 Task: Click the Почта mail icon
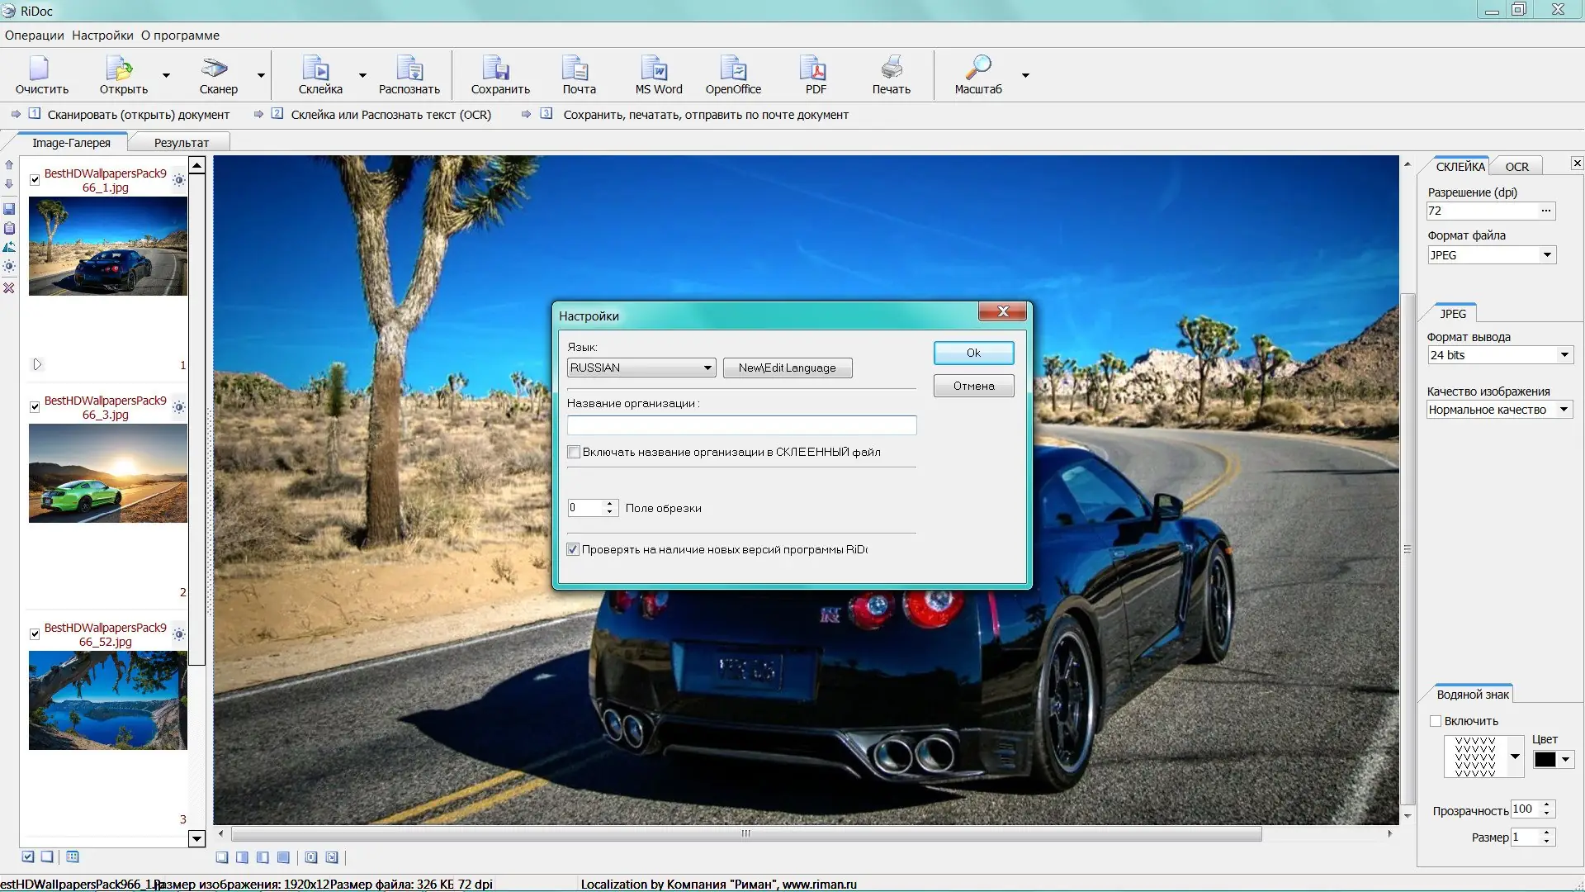[577, 69]
